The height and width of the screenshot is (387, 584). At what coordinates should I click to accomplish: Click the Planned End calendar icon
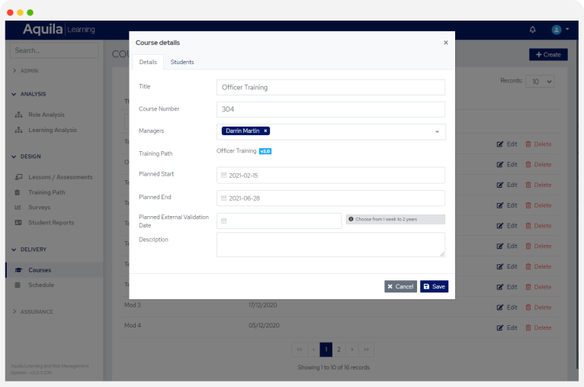[x=223, y=198]
